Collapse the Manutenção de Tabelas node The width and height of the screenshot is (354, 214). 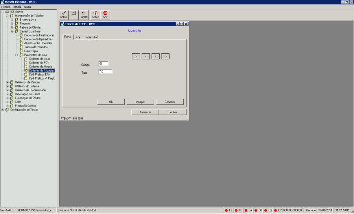[7, 16]
